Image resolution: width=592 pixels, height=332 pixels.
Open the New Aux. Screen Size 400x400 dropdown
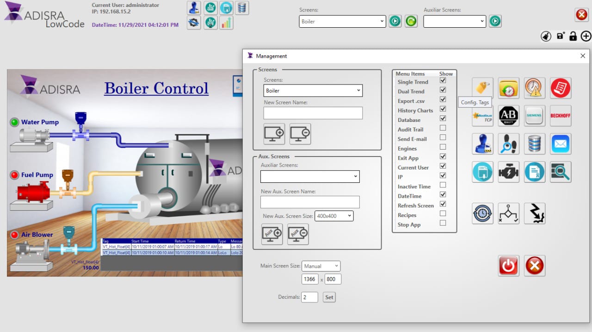tap(334, 216)
